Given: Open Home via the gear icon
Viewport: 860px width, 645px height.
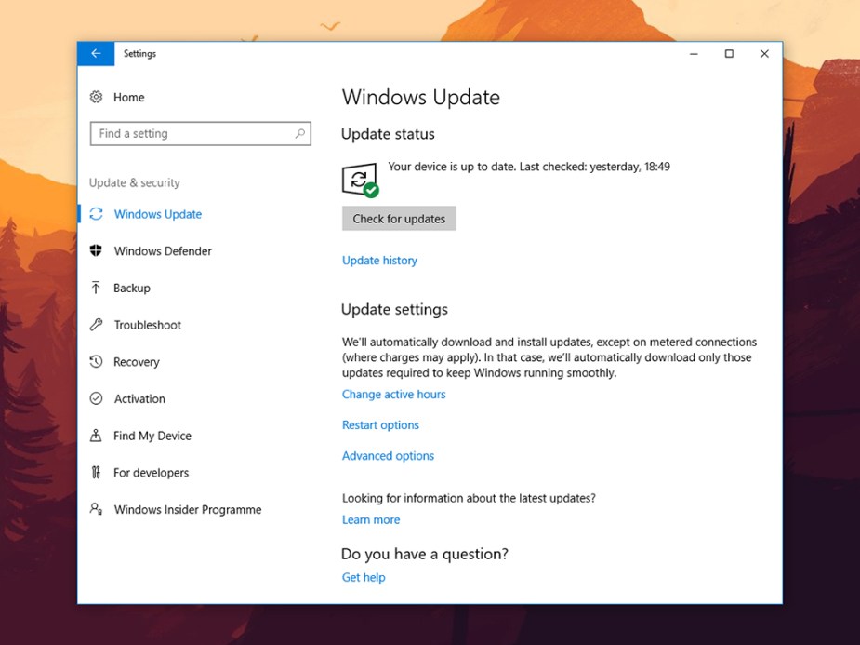Looking at the screenshot, I should click(x=96, y=97).
